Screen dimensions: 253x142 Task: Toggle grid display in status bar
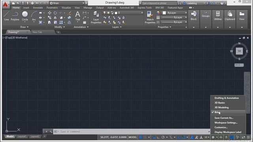(x=140, y=137)
